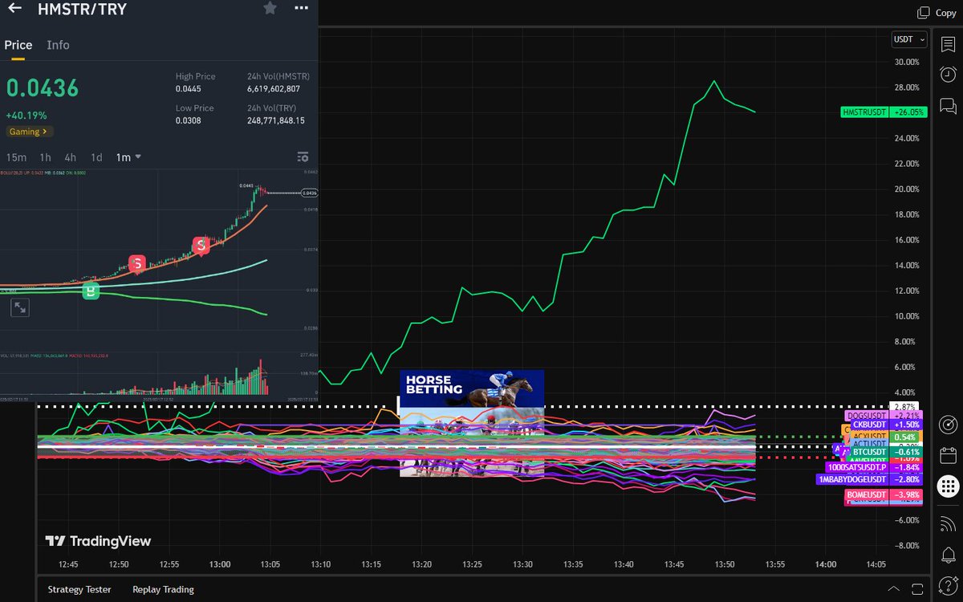Screen dimensions: 963x602
Task: Open the calendar icon in right sidebar
Action: [948, 454]
